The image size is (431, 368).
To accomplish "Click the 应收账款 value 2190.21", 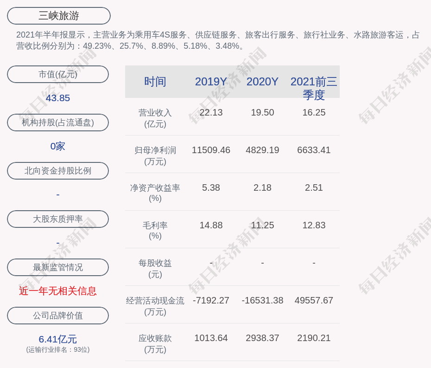I will point(314,338).
